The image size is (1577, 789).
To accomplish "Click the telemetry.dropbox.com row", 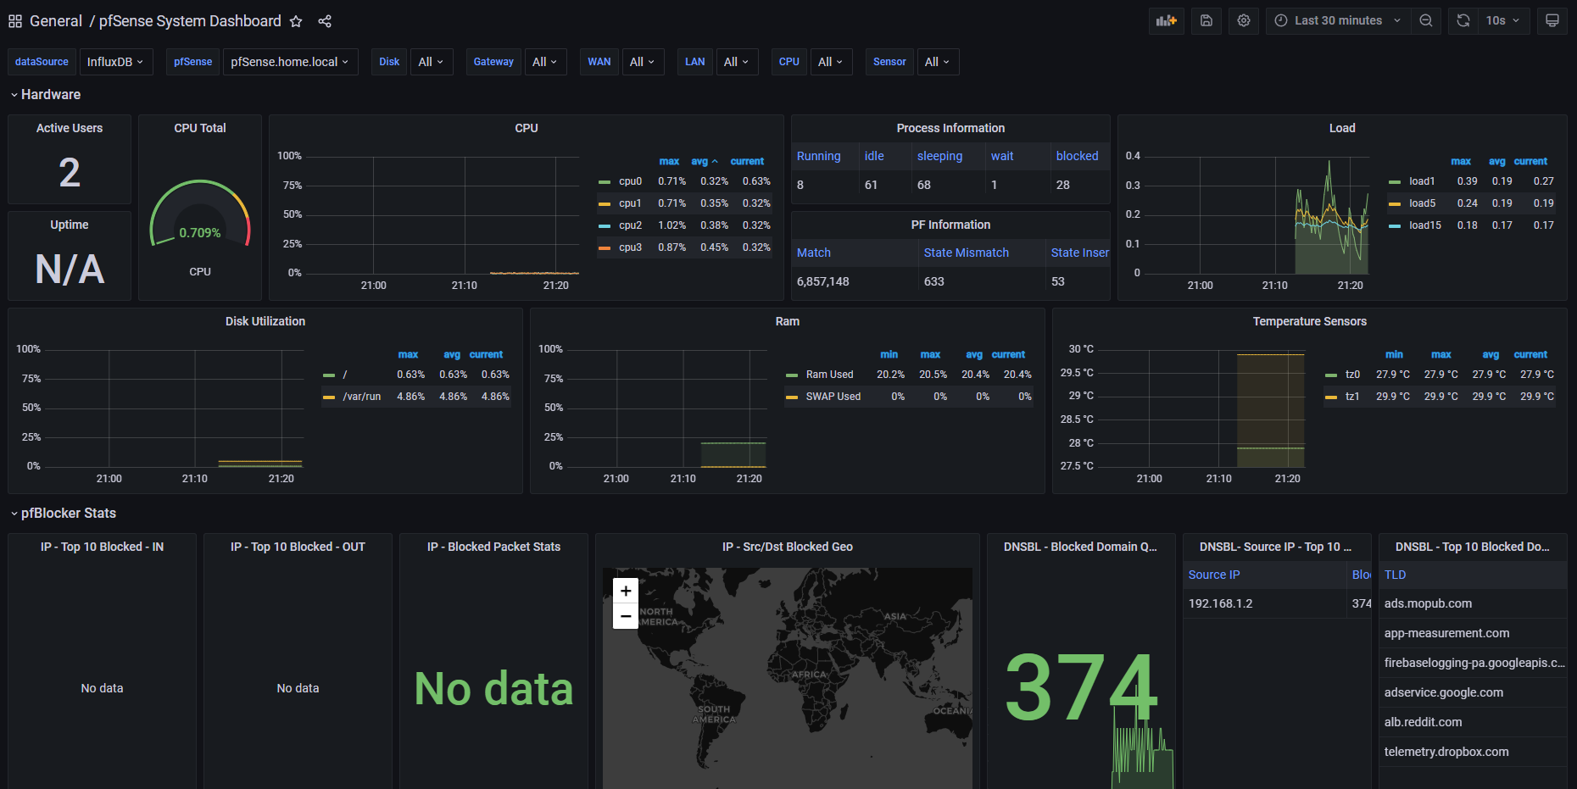I will pyautogui.click(x=1473, y=752).
